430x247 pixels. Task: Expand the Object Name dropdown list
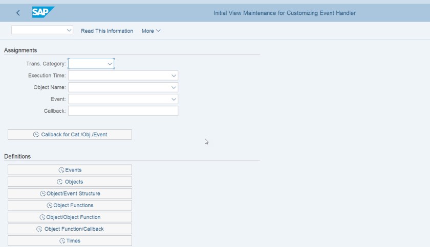coord(174,87)
